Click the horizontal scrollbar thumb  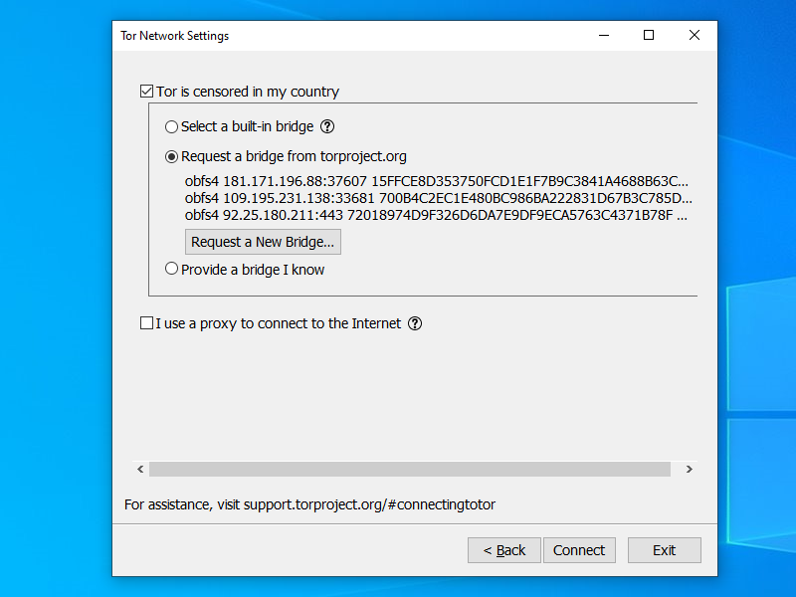tap(409, 469)
